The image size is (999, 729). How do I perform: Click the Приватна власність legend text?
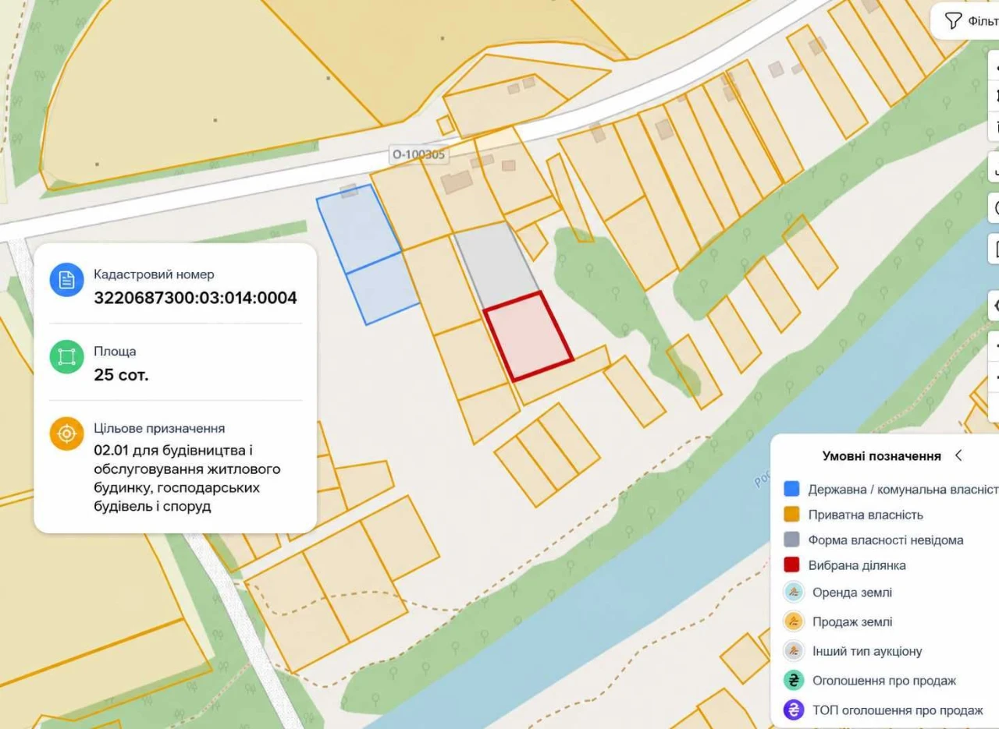[866, 515]
